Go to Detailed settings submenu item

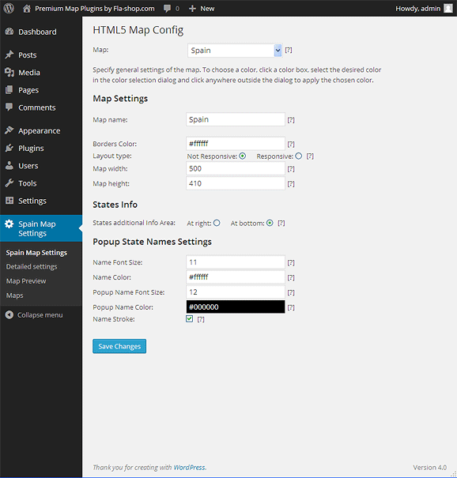(x=32, y=266)
